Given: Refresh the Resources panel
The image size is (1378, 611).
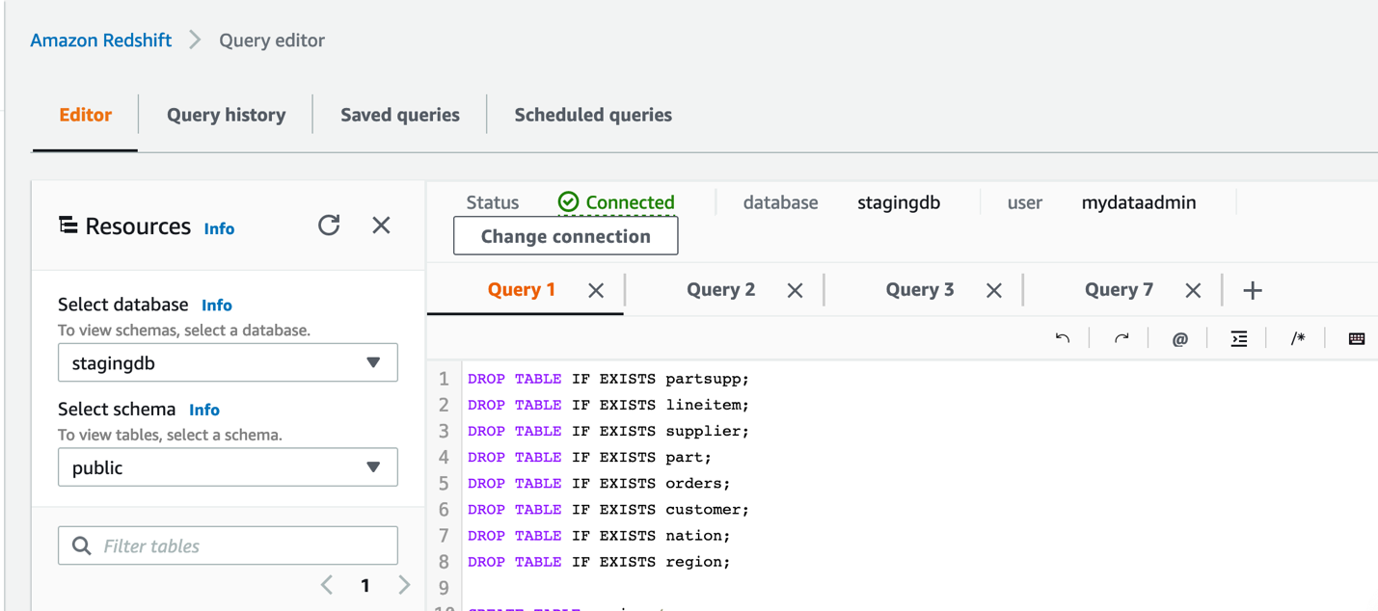Looking at the screenshot, I should point(329,226).
